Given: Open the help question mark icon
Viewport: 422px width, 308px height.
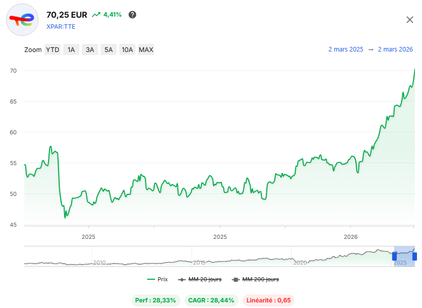Looking at the screenshot, I should pyautogui.click(x=132, y=15).
